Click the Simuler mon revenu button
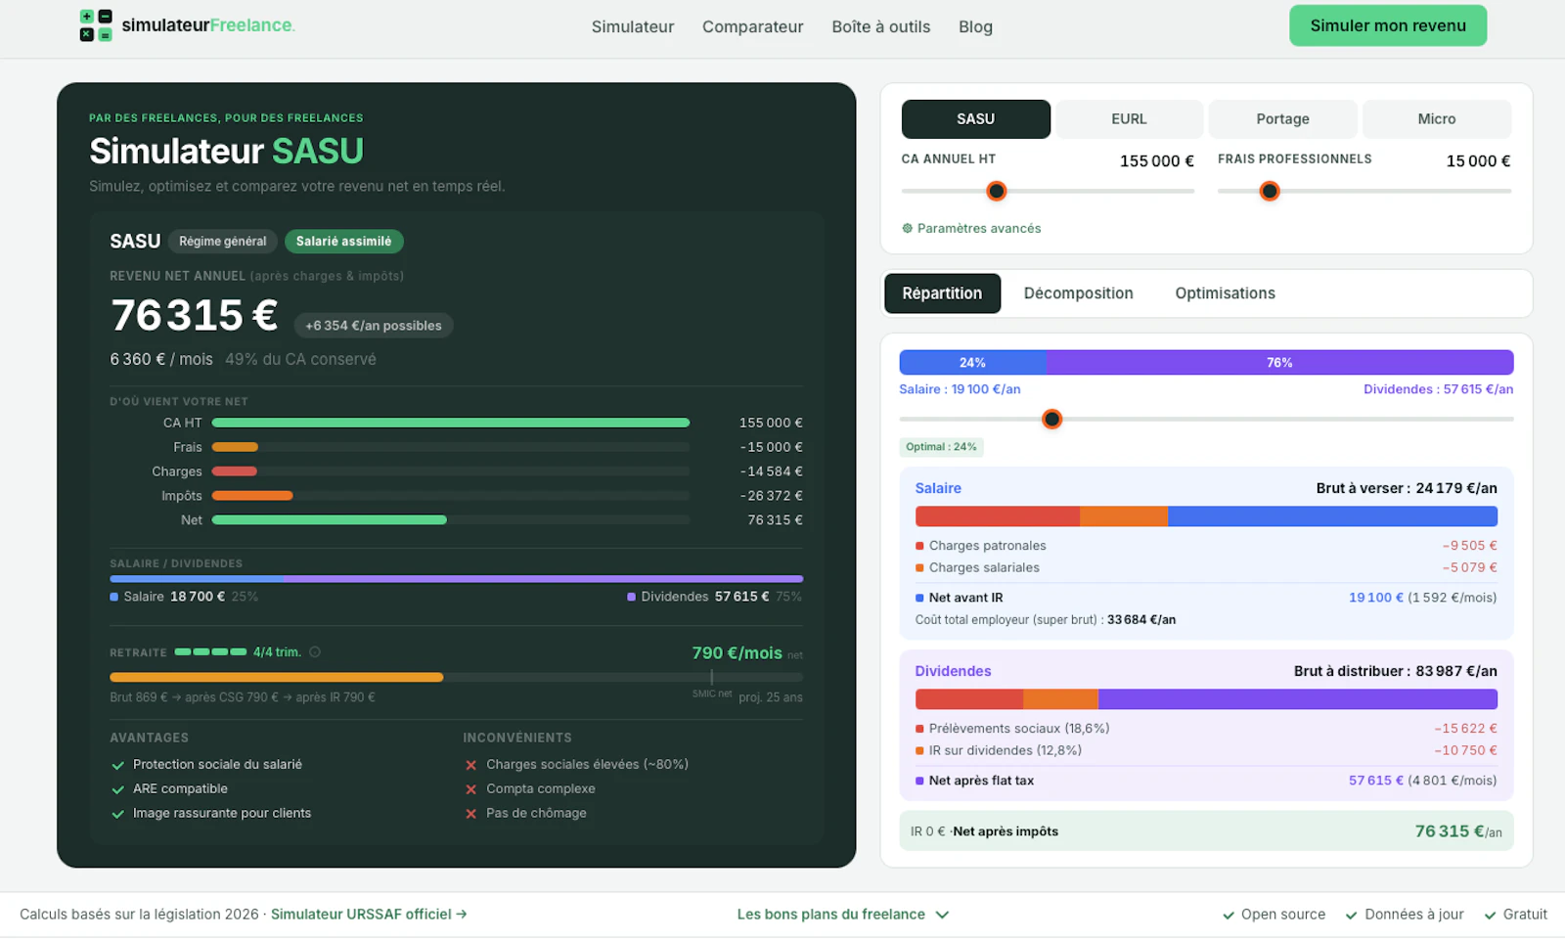 (1388, 25)
